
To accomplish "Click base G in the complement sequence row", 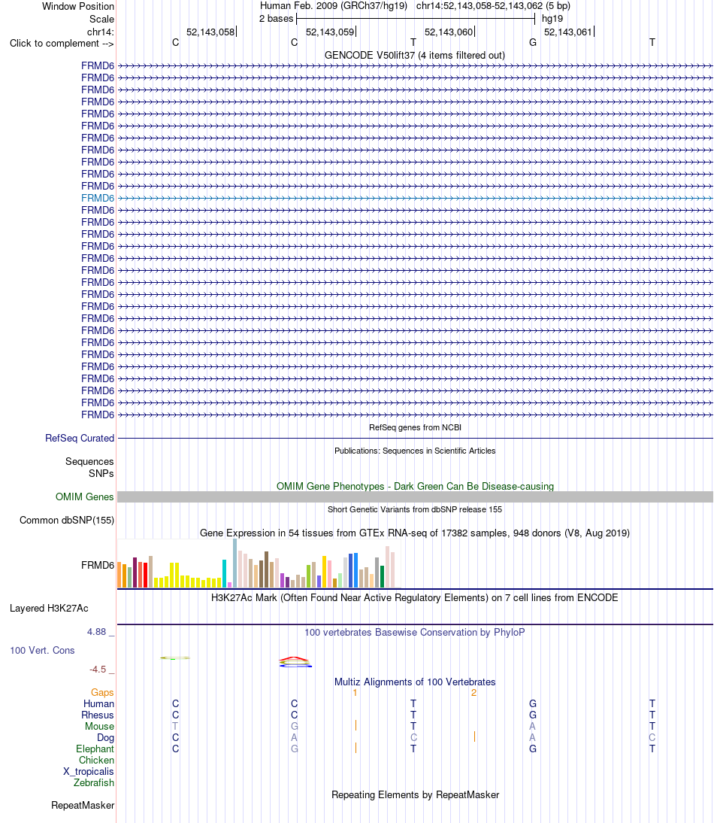I will (x=533, y=43).
